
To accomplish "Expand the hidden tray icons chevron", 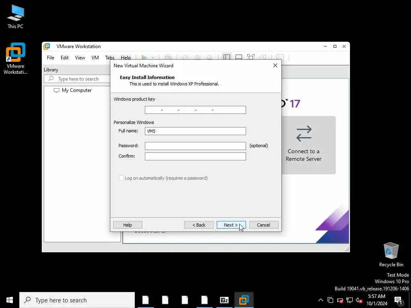I will click(x=321, y=300).
